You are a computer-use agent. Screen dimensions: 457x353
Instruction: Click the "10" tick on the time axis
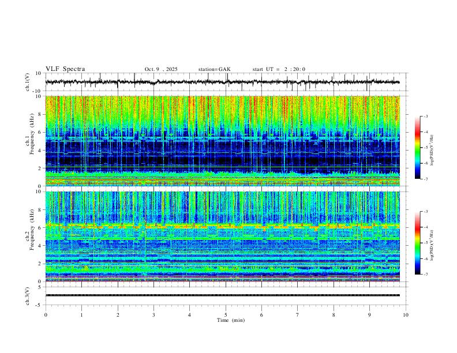406,315
